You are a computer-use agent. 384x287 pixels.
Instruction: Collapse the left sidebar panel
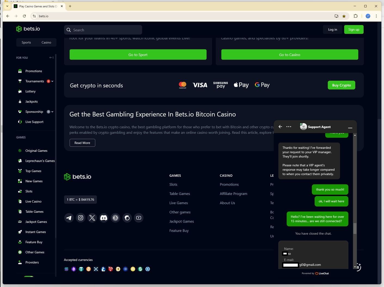(x=51, y=58)
